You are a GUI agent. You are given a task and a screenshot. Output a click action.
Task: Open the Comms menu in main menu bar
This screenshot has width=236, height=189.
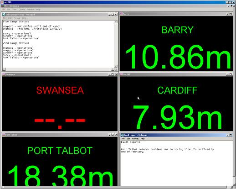click(22, 10)
